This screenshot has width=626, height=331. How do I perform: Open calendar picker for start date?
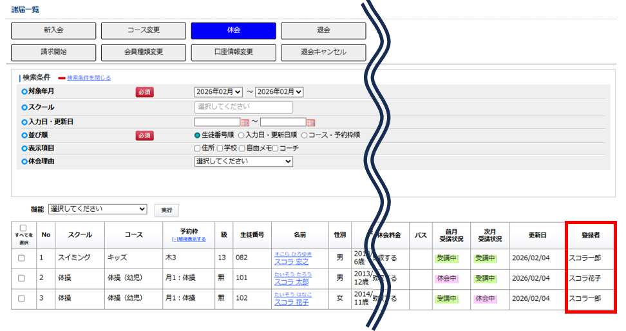coord(245,122)
